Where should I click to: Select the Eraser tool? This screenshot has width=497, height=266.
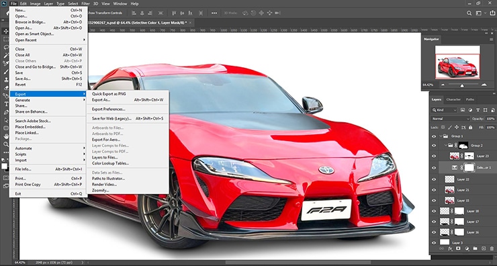pyautogui.click(x=5, y=88)
